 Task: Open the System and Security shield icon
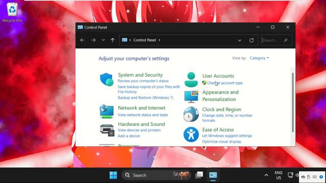pyautogui.click(x=106, y=79)
